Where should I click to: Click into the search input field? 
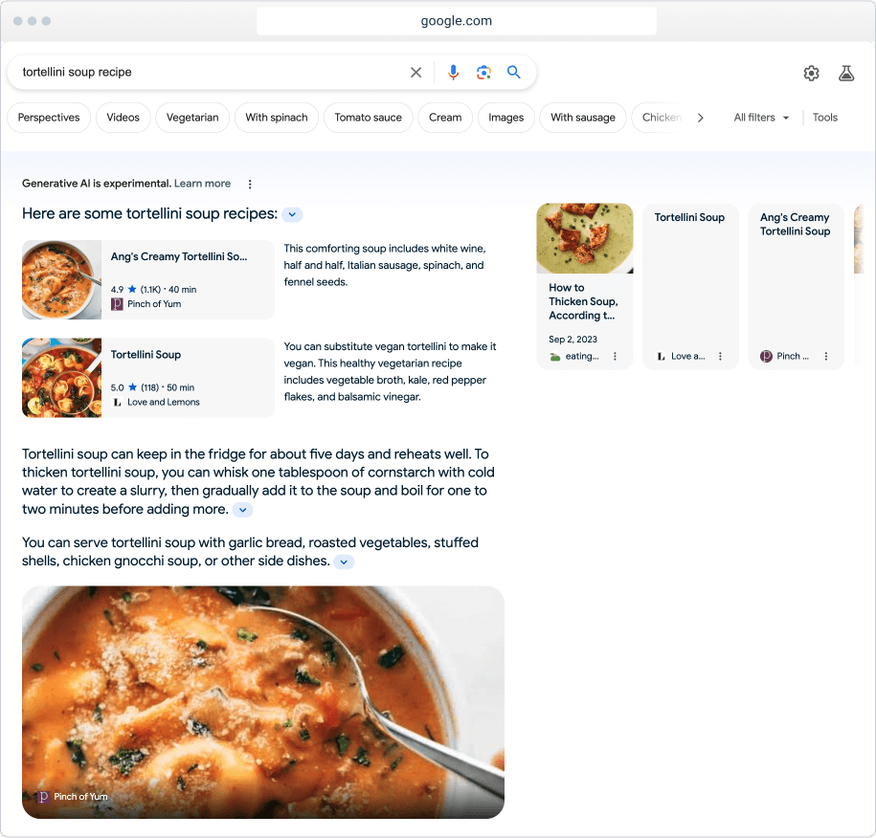[211, 73]
